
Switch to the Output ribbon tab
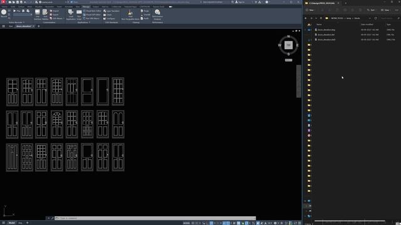pyautogui.click(x=96, y=7)
